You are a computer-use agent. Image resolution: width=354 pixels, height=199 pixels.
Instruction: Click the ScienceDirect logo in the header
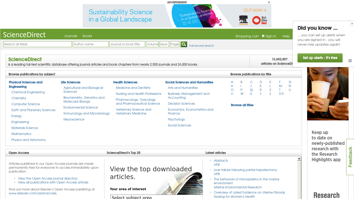coord(24,34)
